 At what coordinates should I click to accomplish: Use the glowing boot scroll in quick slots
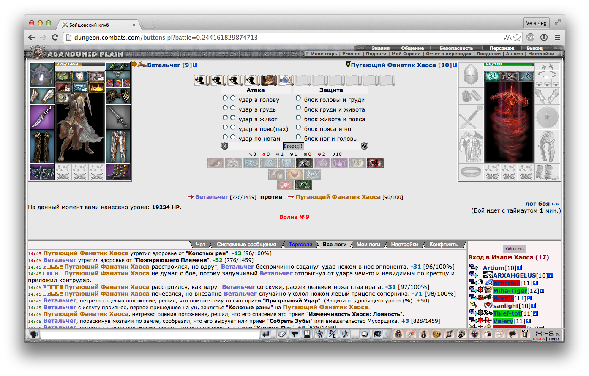click(269, 80)
